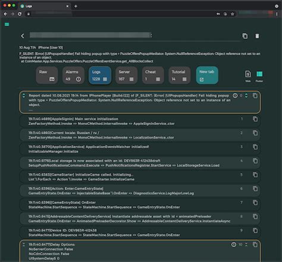Open the Server 167 tab
The height and width of the screenshot is (262, 282).
126,75
